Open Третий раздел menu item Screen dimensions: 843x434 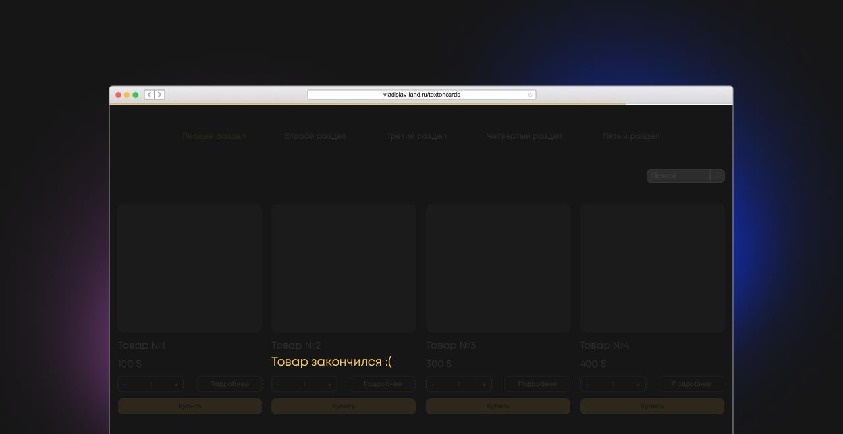coord(416,136)
